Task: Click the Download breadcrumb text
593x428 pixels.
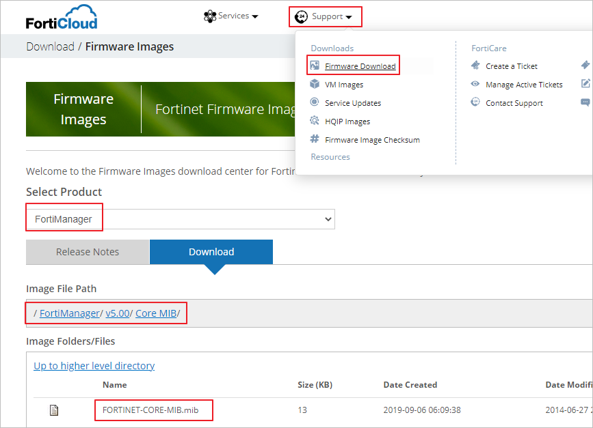Action: [x=51, y=46]
